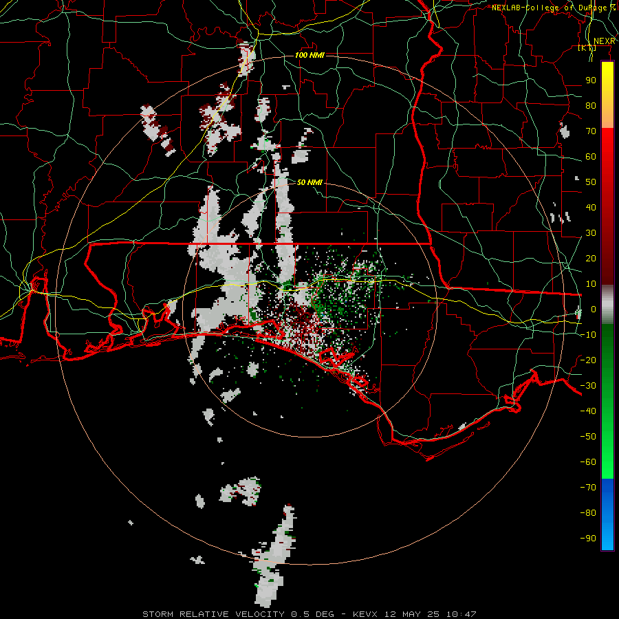Click the 40 value on velocity scale
Viewport: 619px width, 619px height.
click(x=591, y=207)
